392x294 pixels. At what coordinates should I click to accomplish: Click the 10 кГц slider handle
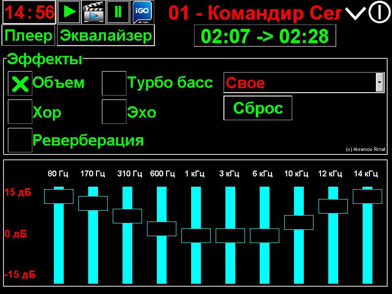tap(299, 222)
